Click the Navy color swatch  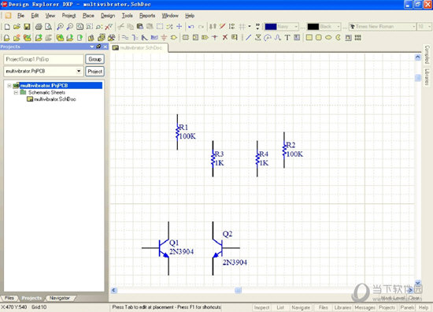point(271,27)
